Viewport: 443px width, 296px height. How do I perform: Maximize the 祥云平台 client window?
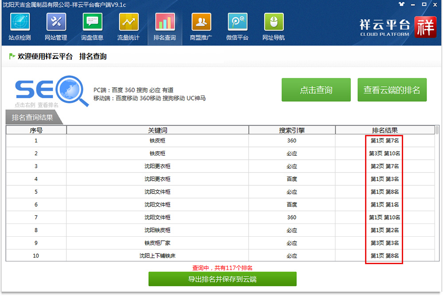[424, 4]
